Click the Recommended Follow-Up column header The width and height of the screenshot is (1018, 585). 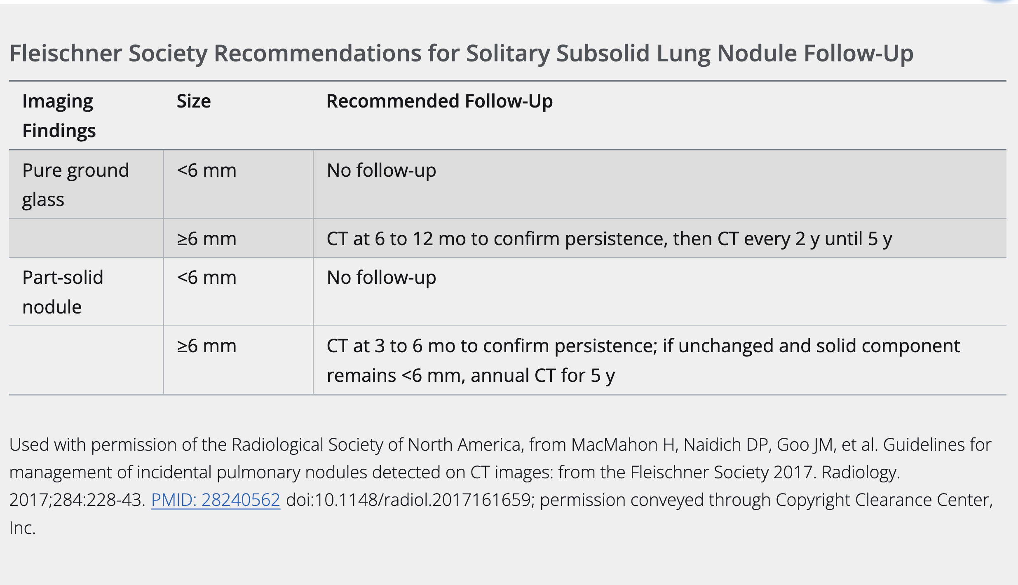coord(439,101)
